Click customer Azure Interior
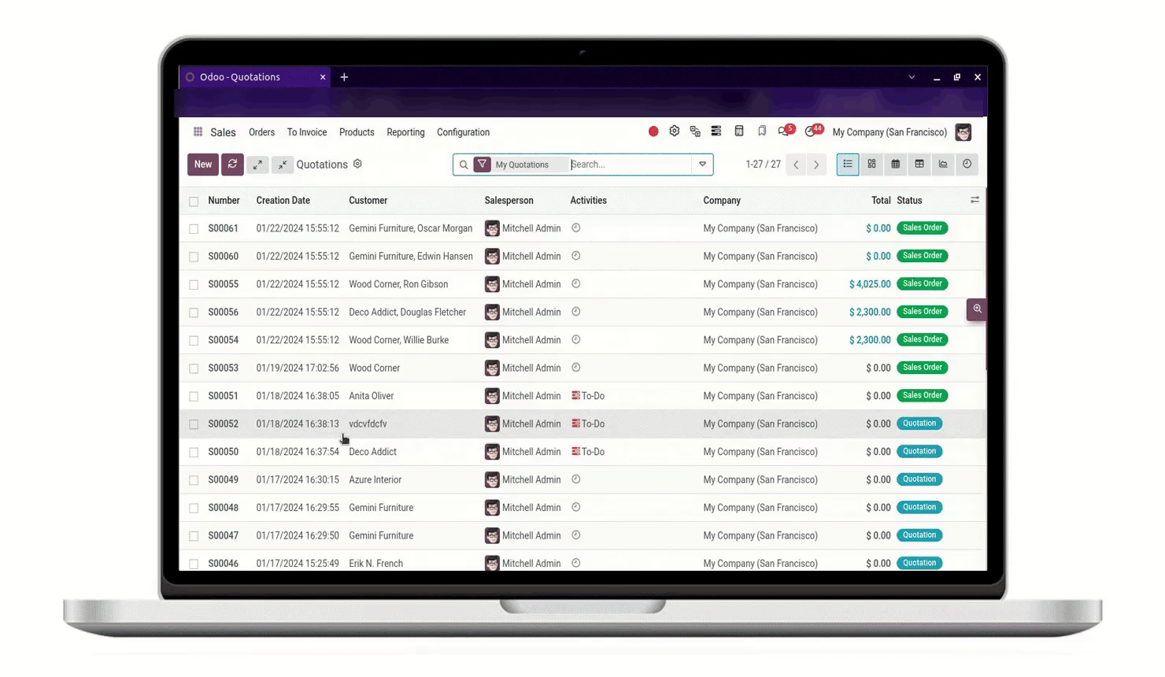Screen dimensions: 1165x677 [x=375, y=479]
